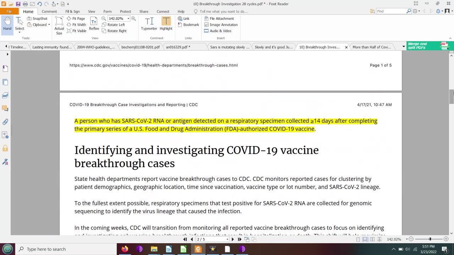Zoom out with the ribbon magnifier

coord(104,18)
